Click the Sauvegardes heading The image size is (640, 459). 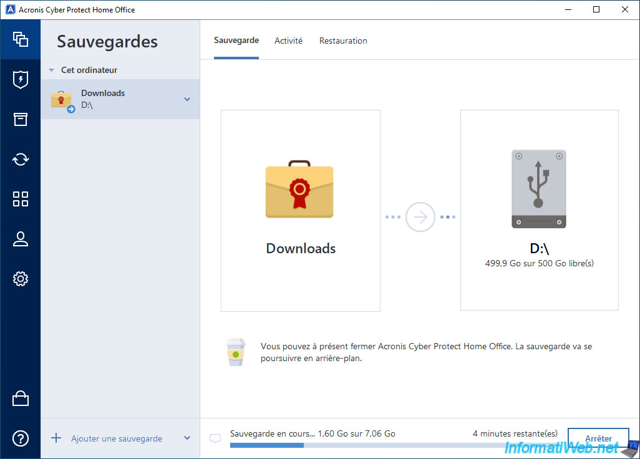107,42
